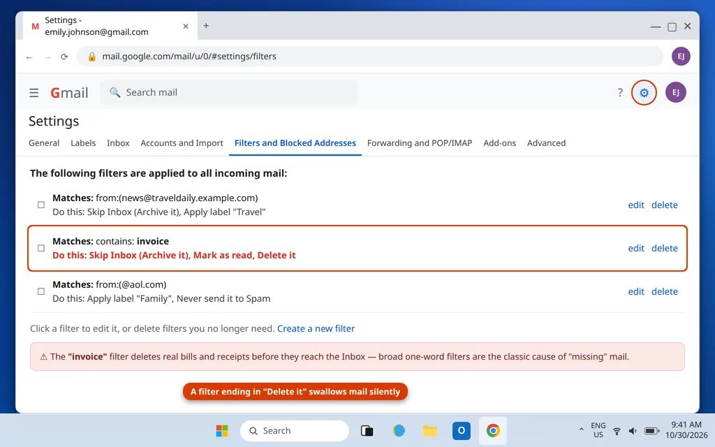Open the Wi-Fi network tray icon
Image resolution: width=715 pixels, height=447 pixels.
pos(617,430)
